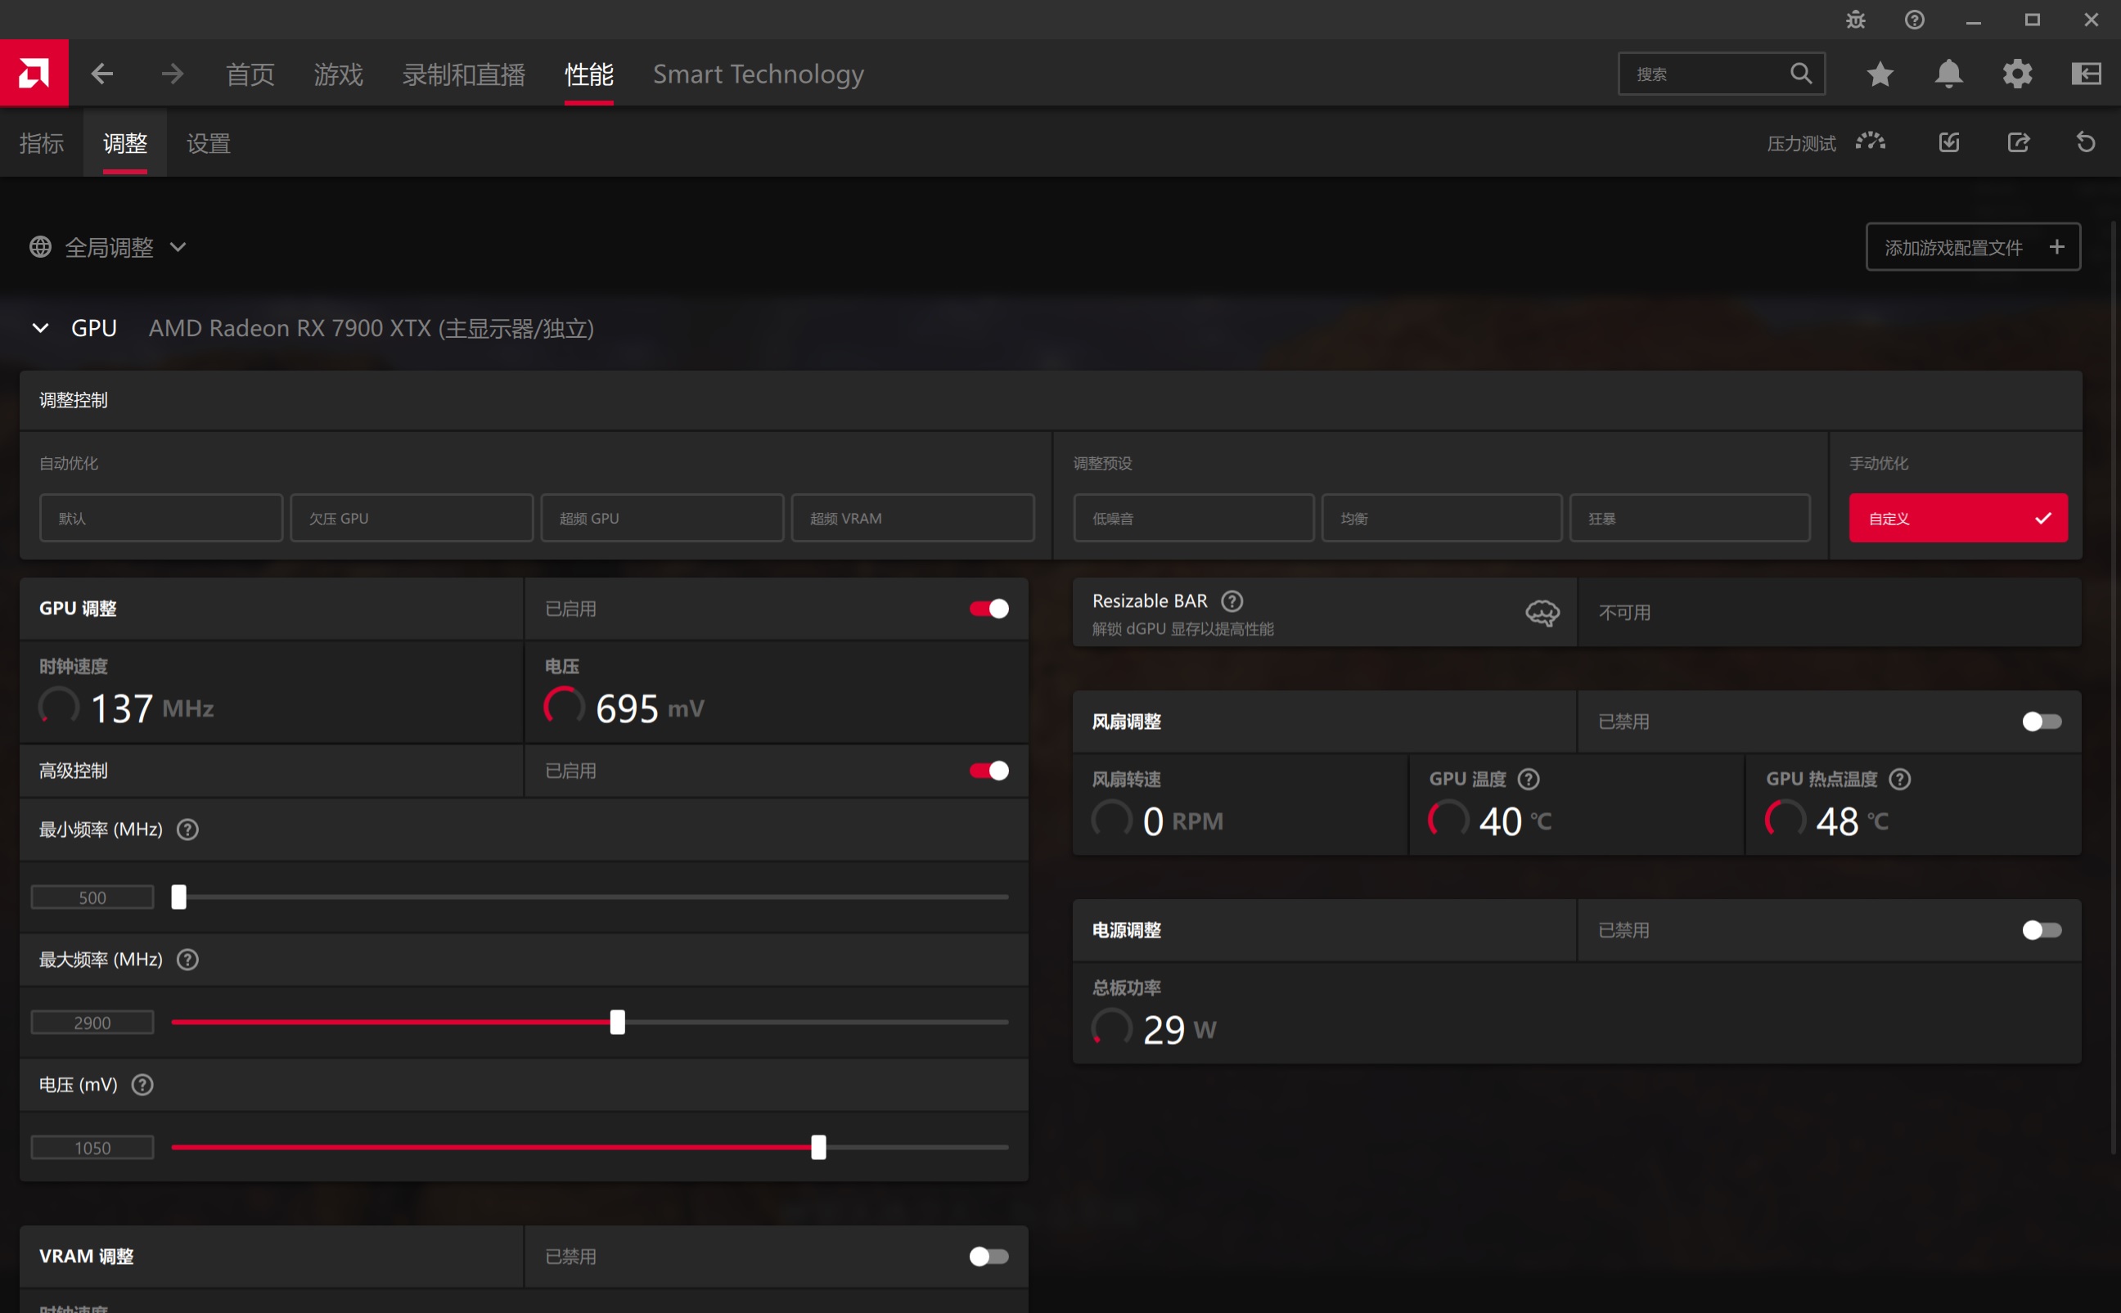The width and height of the screenshot is (2121, 1313).
Task: Select the 超频 GPU preset
Action: click(x=662, y=519)
